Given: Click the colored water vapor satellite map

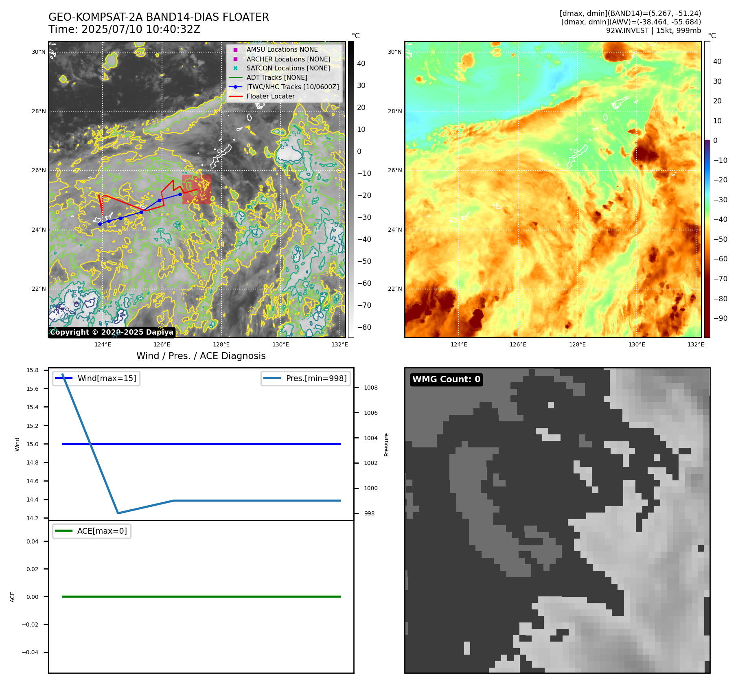Looking at the screenshot, I should click(553, 189).
